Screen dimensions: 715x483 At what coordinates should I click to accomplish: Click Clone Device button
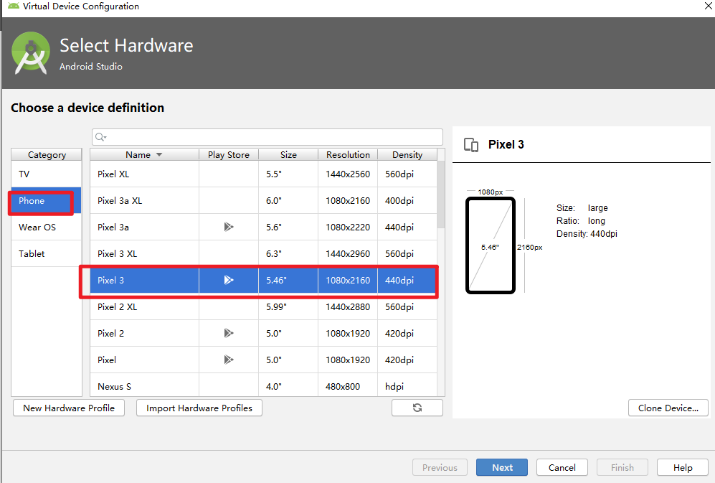(668, 408)
